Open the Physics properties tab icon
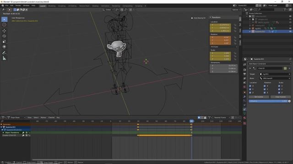 [244, 105]
